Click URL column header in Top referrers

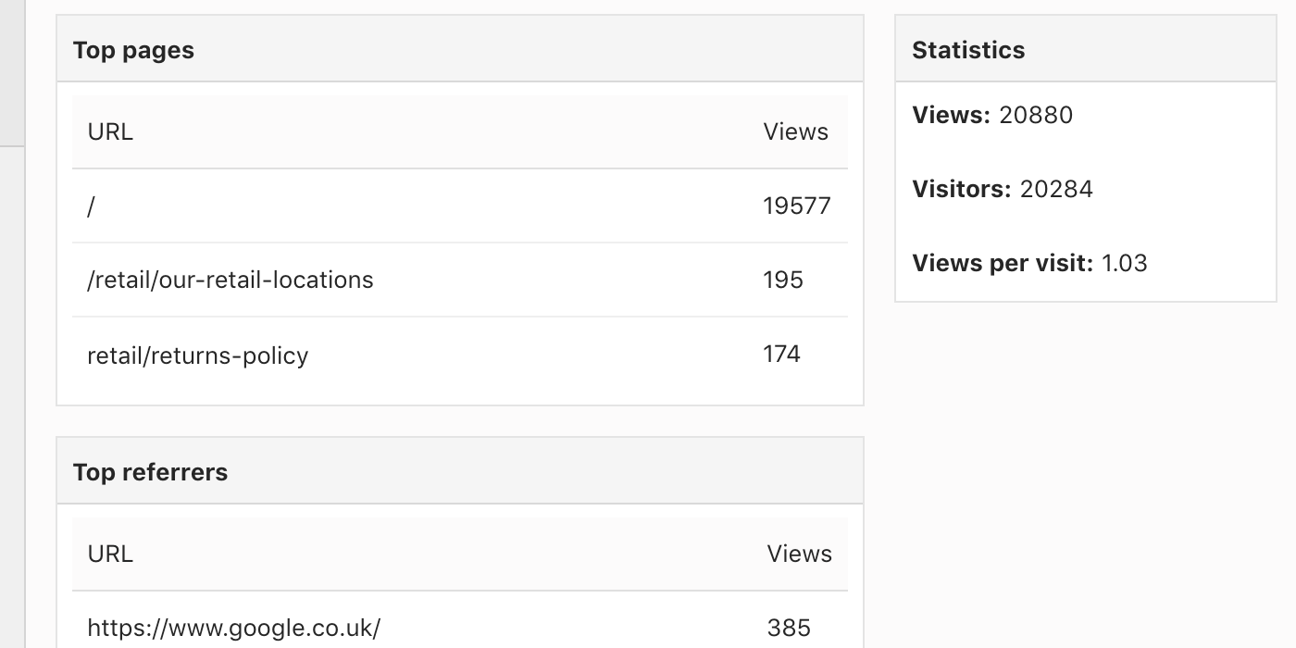[110, 555]
